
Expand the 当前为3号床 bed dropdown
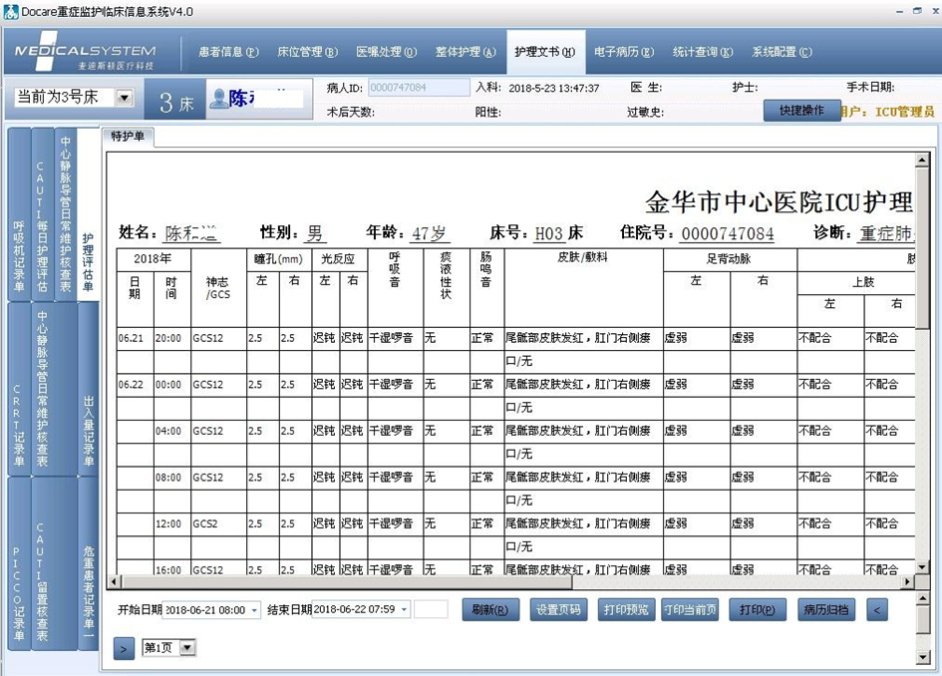point(125,98)
